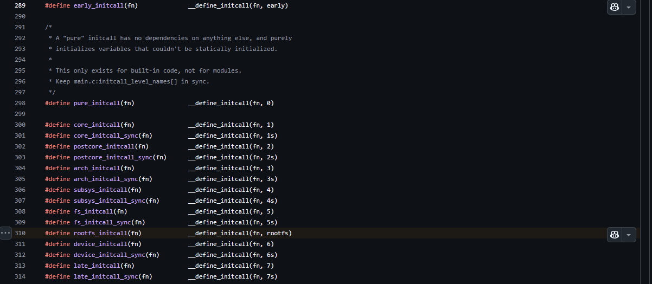Open the Copilot dropdown arrow beside line 289
652x284 pixels.
pyautogui.click(x=629, y=7)
